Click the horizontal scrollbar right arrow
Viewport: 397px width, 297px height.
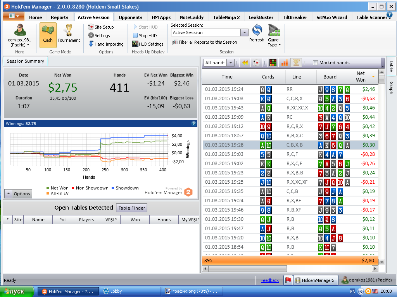(375, 268)
